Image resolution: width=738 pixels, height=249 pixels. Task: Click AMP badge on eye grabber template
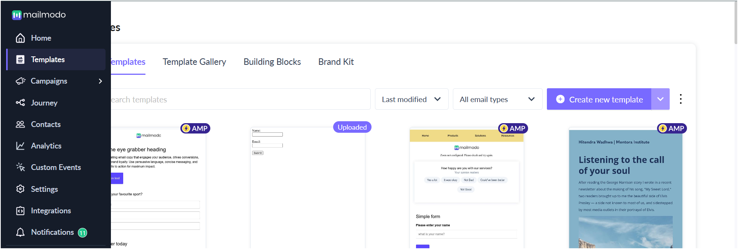tap(195, 129)
